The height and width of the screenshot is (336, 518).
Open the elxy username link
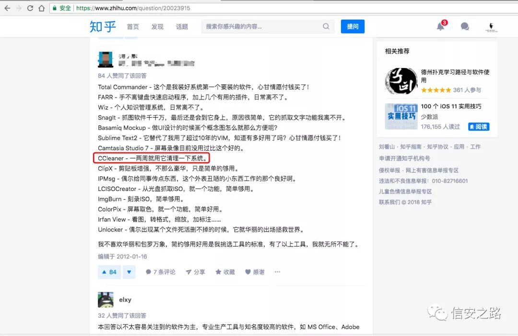click(125, 300)
